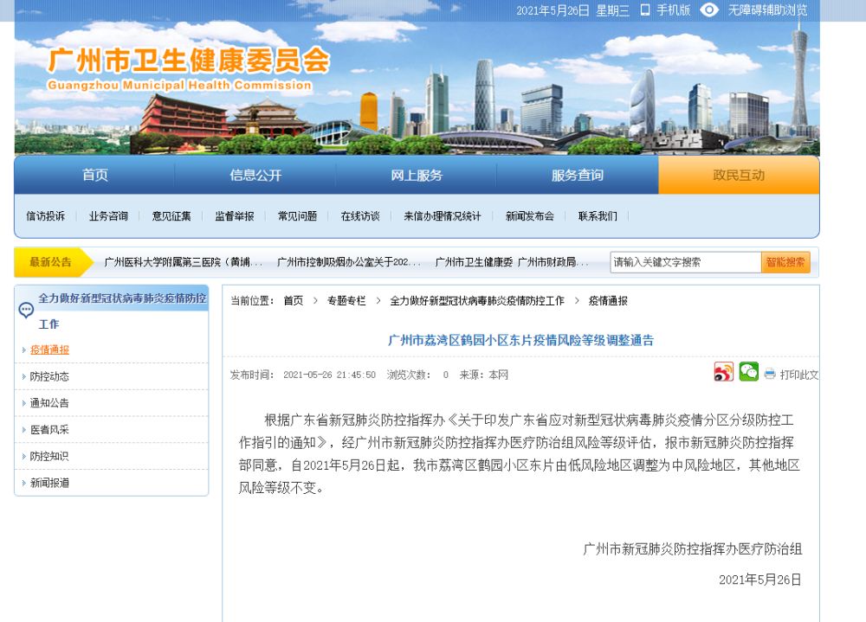The width and height of the screenshot is (866, 622).
Task: Click the WeChat share icon
Action: (x=748, y=373)
